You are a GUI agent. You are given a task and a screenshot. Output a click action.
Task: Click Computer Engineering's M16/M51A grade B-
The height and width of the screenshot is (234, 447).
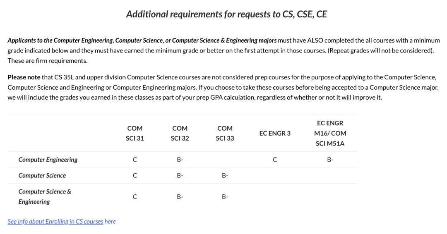point(330,160)
